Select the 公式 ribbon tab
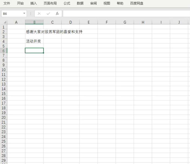The image size is (190, 164). (67, 4)
